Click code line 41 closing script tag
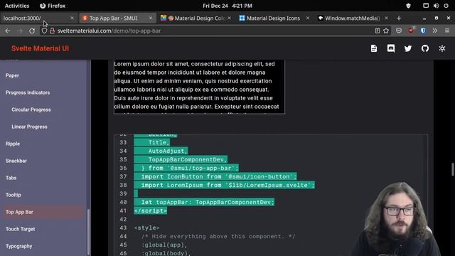 tap(151, 210)
